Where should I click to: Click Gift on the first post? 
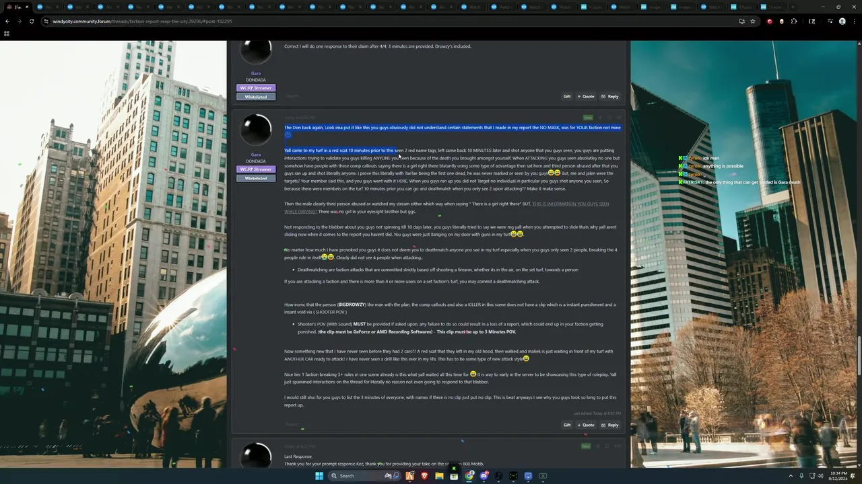coord(567,96)
